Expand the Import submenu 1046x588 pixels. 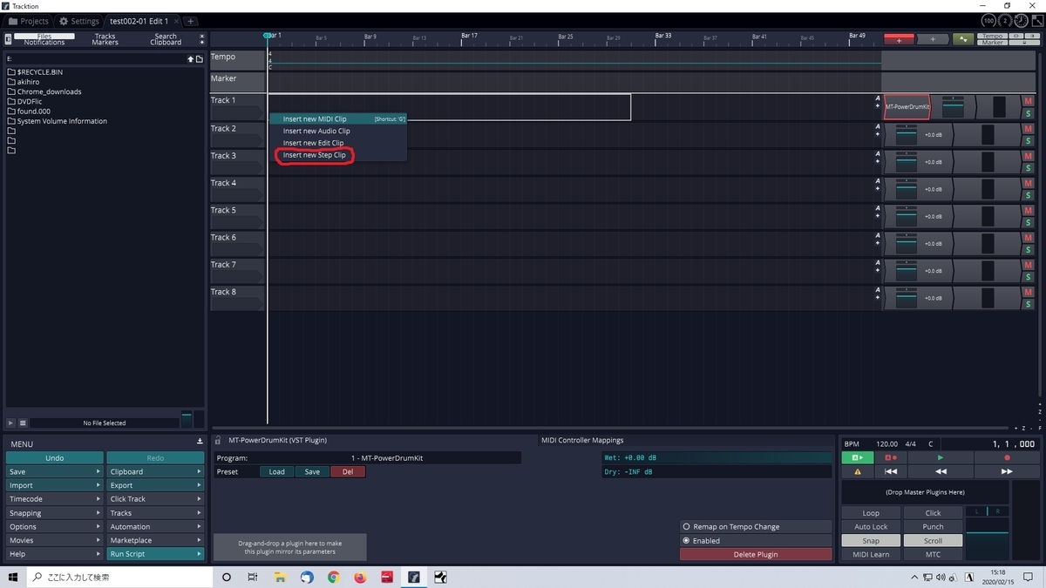[54, 485]
